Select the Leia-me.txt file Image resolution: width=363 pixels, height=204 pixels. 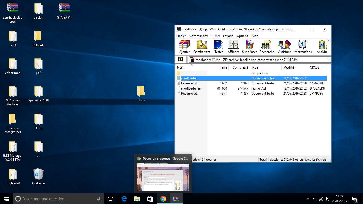click(251, 83)
